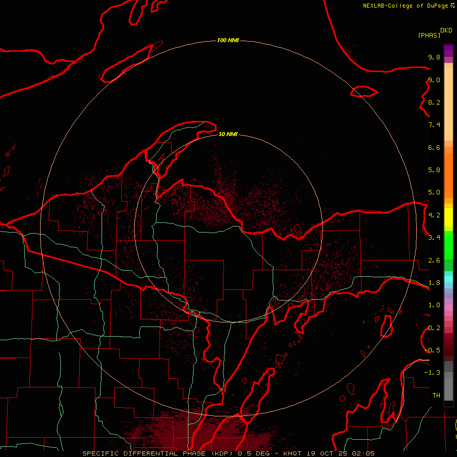This screenshot has width=457, height=457.
Task: Click the 50 NMI range ring label
Action: pyautogui.click(x=228, y=134)
